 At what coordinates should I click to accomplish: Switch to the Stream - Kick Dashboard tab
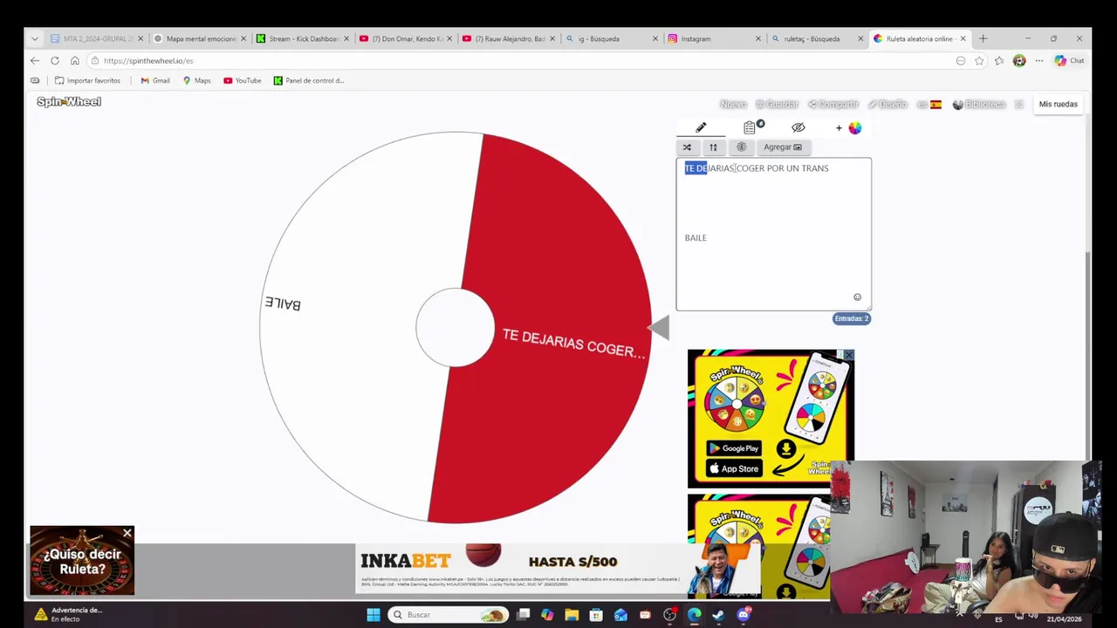[302, 38]
